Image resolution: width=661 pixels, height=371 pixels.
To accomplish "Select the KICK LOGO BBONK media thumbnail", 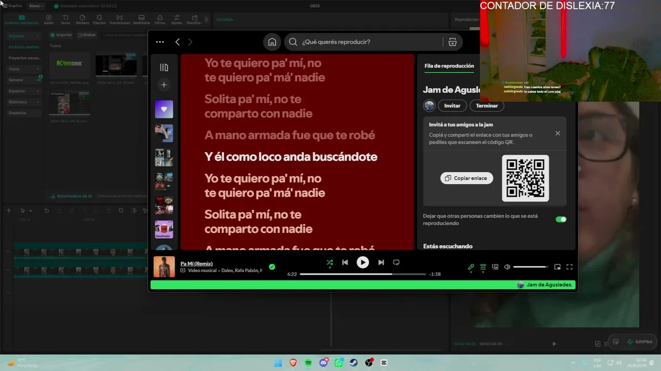I will click(x=69, y=65).
